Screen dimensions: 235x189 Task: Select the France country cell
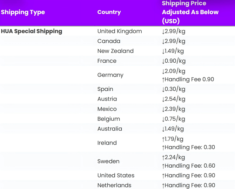pos(107,61)
